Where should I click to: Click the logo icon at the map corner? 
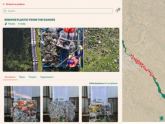(162, 118)
